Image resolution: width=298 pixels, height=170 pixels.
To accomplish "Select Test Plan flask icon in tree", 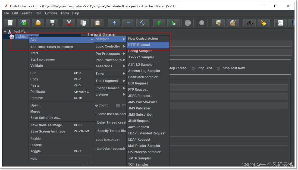I will pos(10,31).
